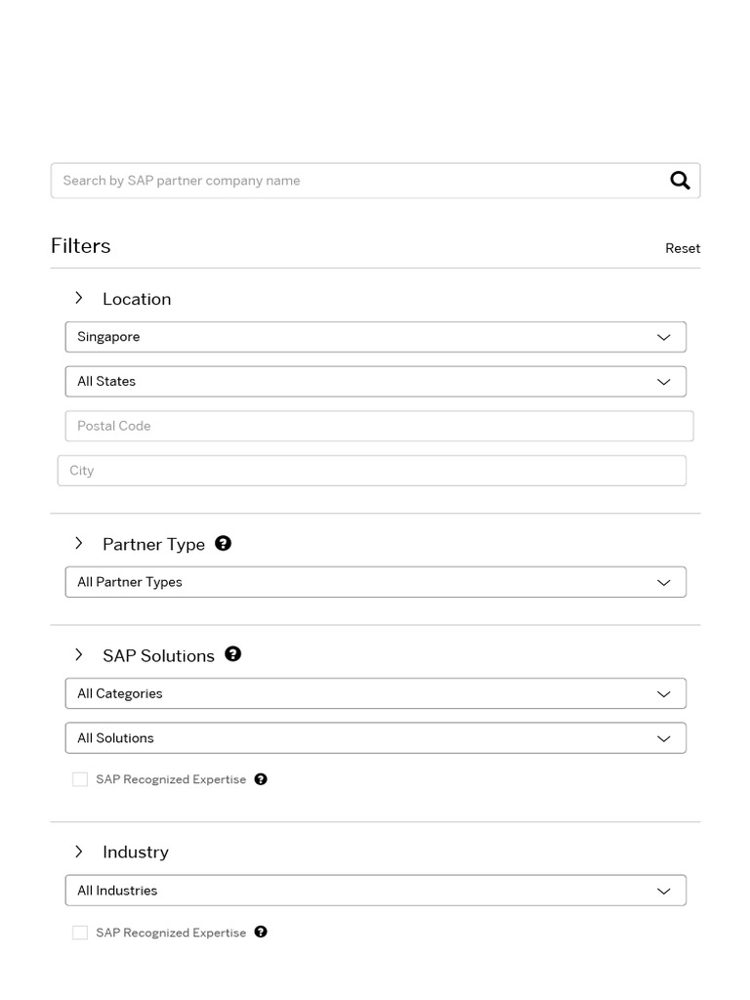Collapse the Location filter section chevron
Viewport: 750px width, 1000px height.
pos(79,298)
